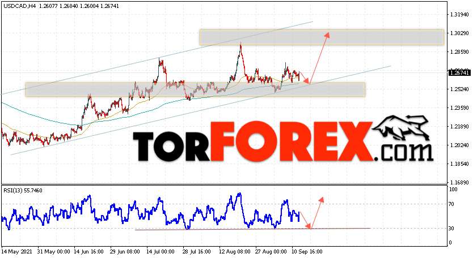Select the 1.31940 price level label
473x258 pixels.
pos(459,15)
